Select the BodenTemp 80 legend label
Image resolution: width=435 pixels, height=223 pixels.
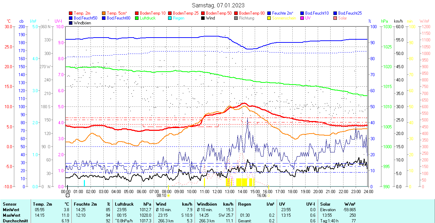252,13
